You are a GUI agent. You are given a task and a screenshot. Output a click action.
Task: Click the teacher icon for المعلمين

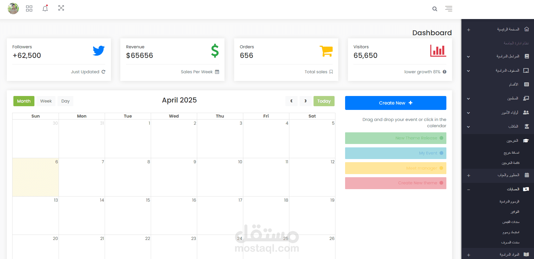[x=526, y=98]
